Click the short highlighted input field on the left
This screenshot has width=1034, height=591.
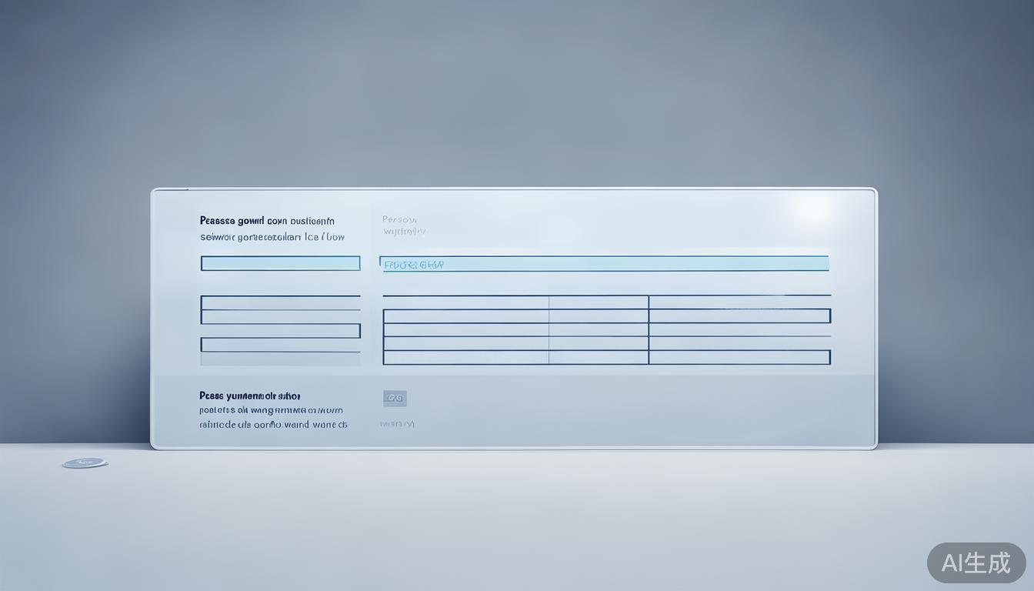(x=280, y=263)
